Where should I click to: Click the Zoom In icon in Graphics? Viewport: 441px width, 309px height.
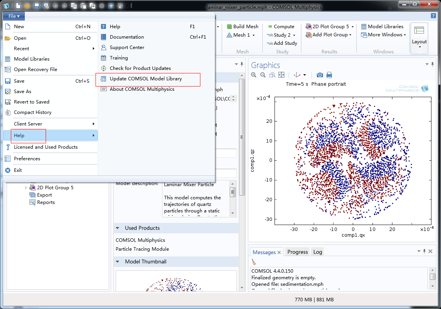254,75
